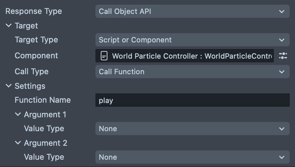Collapse the Argument 1 group chevron
The image size is (295, 167).
tap(18, 115)
